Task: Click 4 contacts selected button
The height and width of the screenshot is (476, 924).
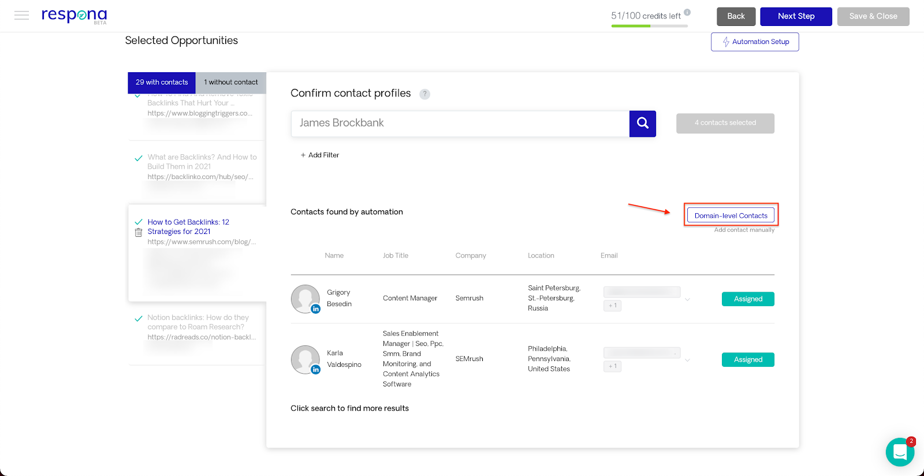Action: 725,123
